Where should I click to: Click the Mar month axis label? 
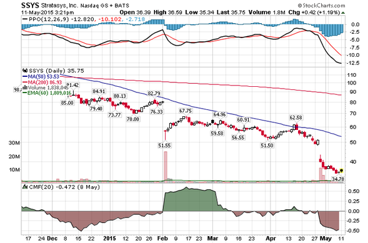(212, 238)
